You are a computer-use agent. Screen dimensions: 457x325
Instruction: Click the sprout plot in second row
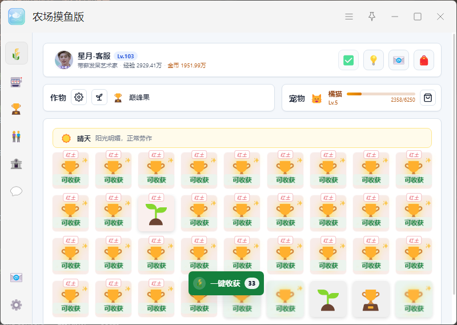(x=156, y=214)
